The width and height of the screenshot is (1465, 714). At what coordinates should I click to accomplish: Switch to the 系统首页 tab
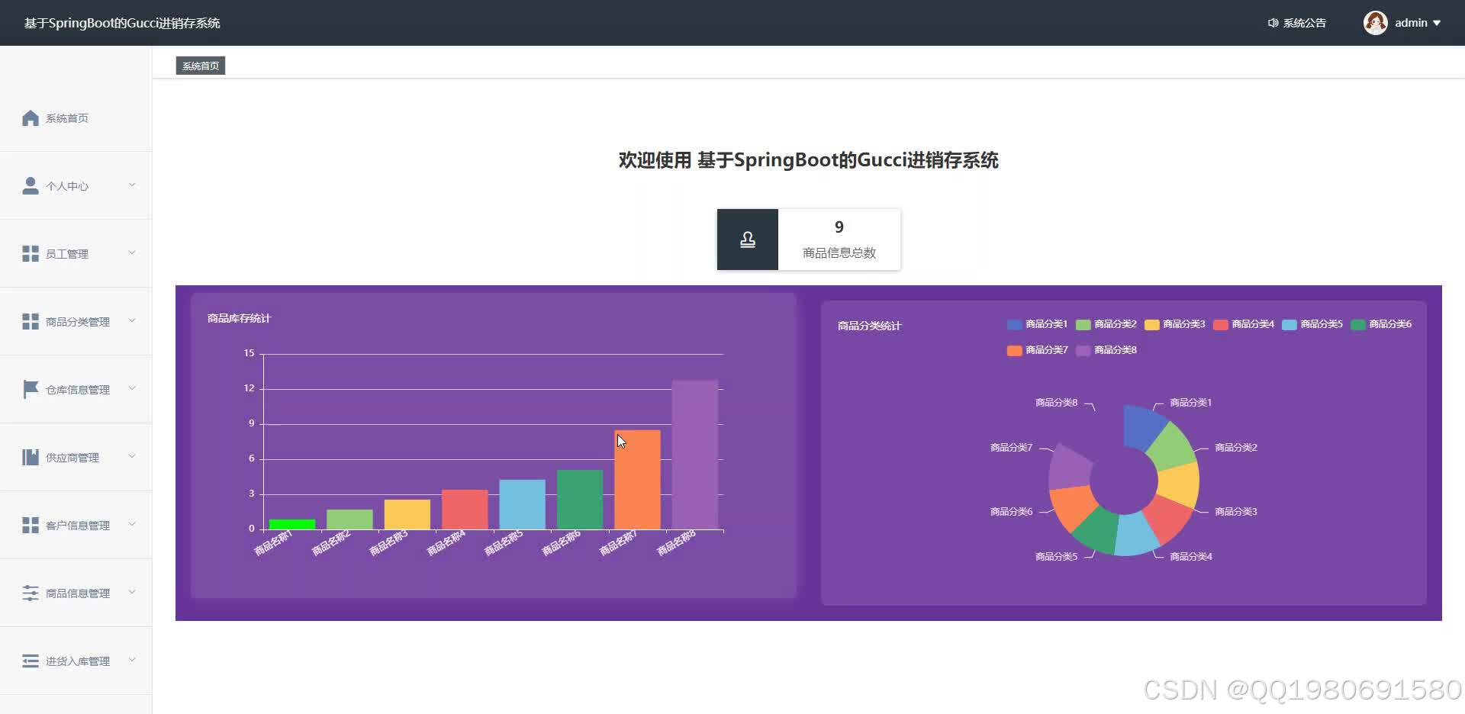click(201, 66)
